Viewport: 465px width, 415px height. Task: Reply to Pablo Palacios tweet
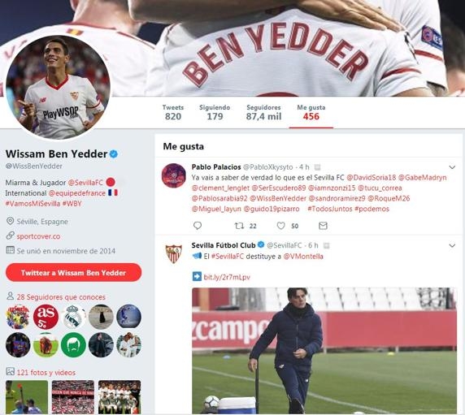(x=198, y=226)
